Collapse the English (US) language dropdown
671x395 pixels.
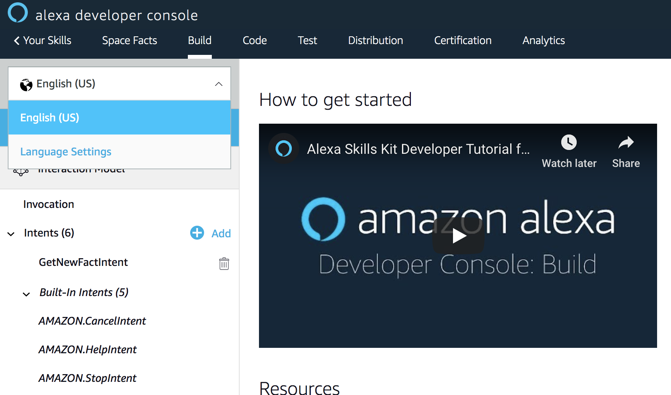click(x=219, y=84)
